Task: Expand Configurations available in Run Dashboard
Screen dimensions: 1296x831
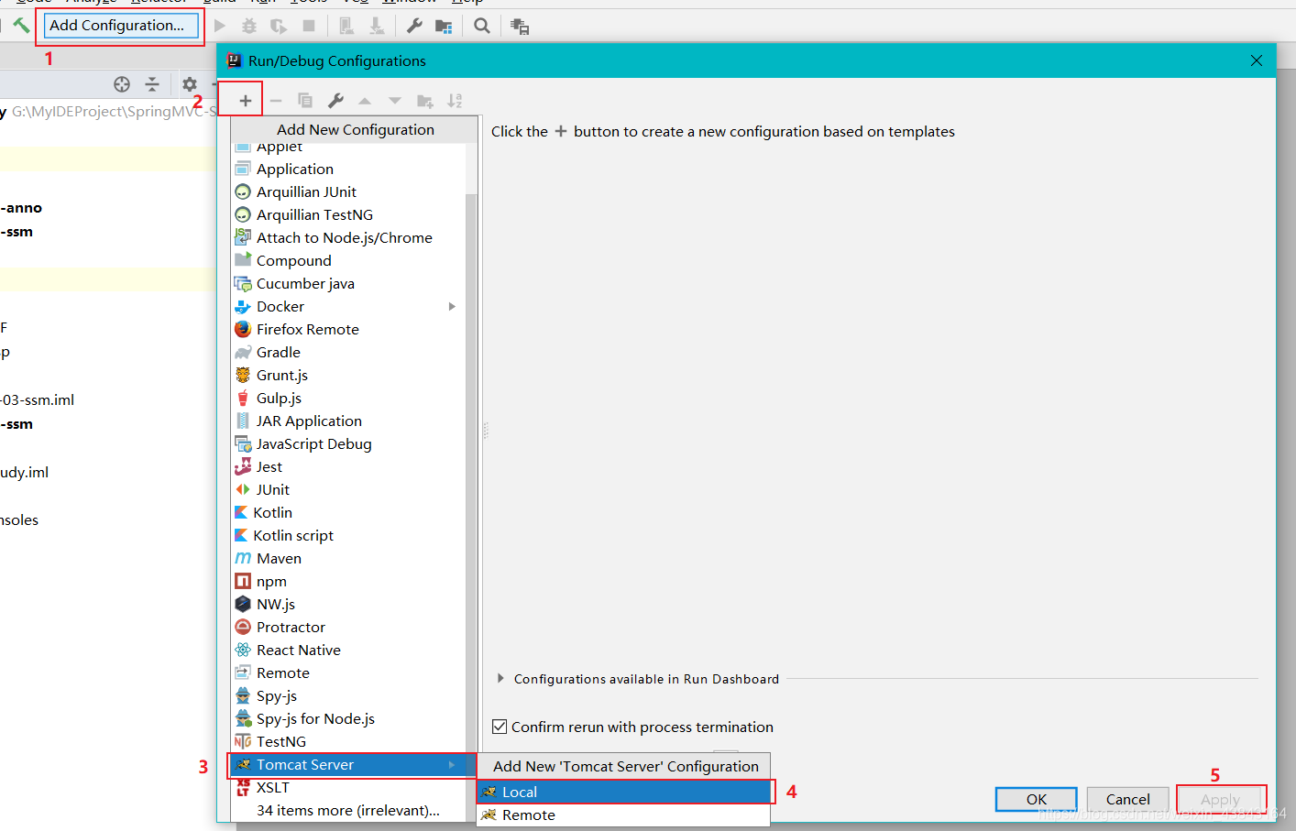Action: click(500, 679)
